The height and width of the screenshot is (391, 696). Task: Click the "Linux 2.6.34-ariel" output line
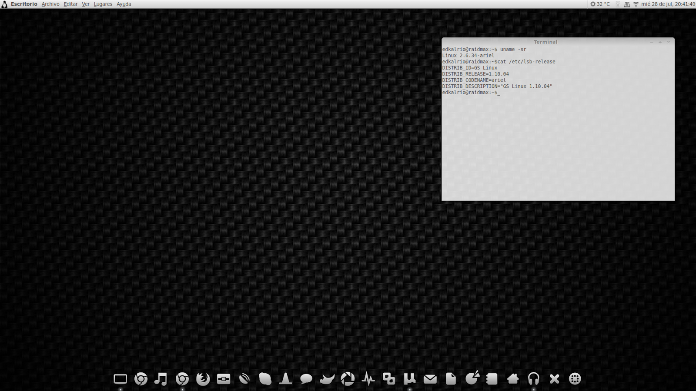coord(468,56)
